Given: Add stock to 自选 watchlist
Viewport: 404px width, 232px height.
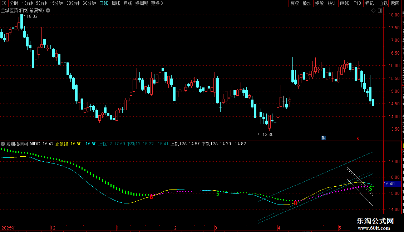Looking at the screenshot, I should 382,3.
